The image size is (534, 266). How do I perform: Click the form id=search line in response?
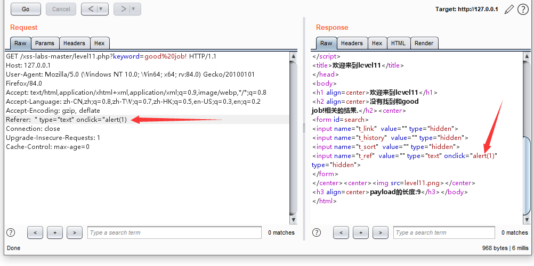click(340, 119)
